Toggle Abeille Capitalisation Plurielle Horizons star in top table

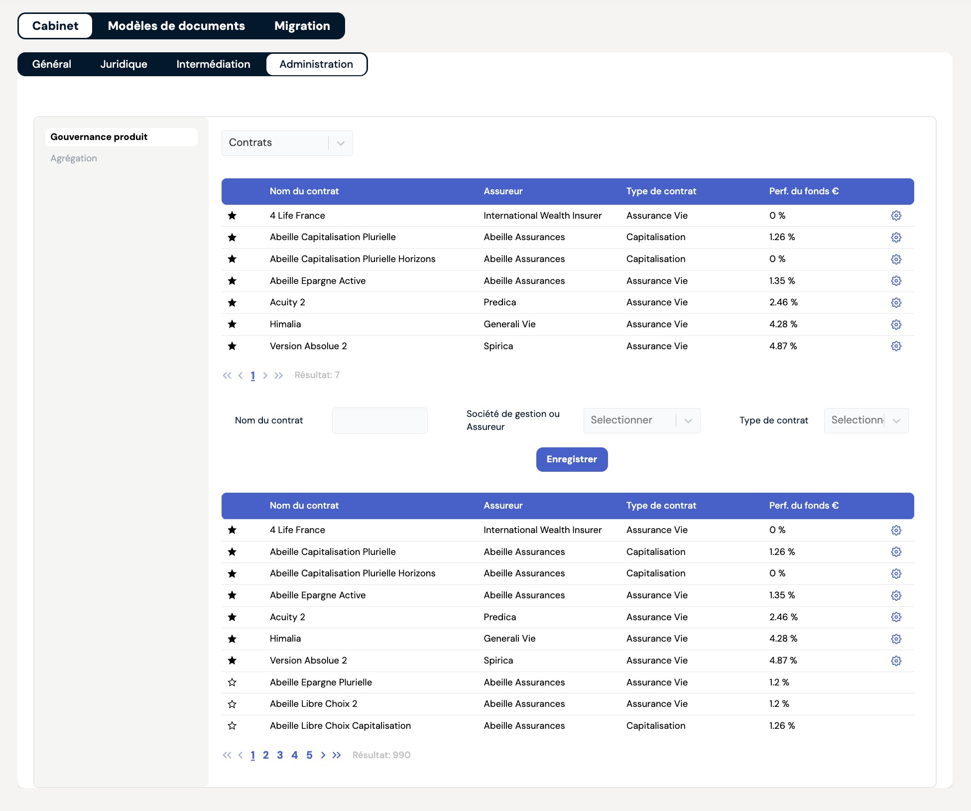(x=232, y=259)
